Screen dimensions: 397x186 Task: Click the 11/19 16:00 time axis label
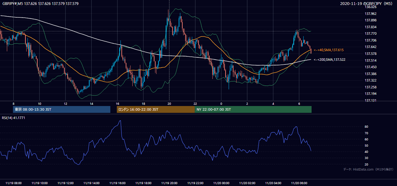click(x=117, y=183)
